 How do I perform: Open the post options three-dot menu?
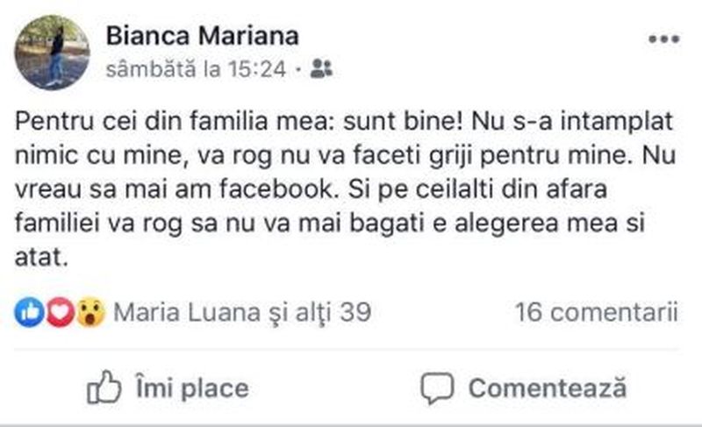pyautogui.click(x=663, y=40)
